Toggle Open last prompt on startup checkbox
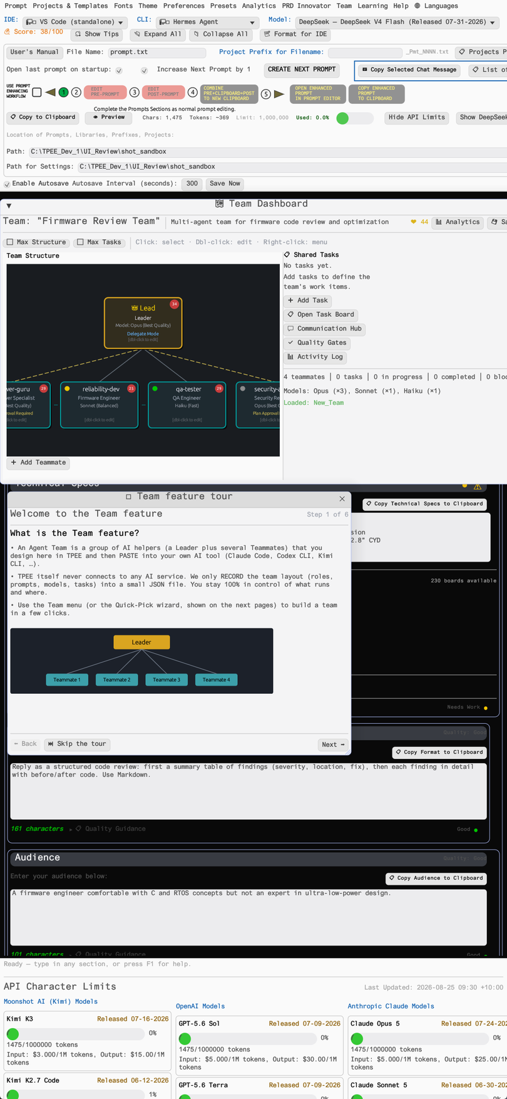Image resolution: width=507 pixels, height=1099 pixels. point(119,71)
